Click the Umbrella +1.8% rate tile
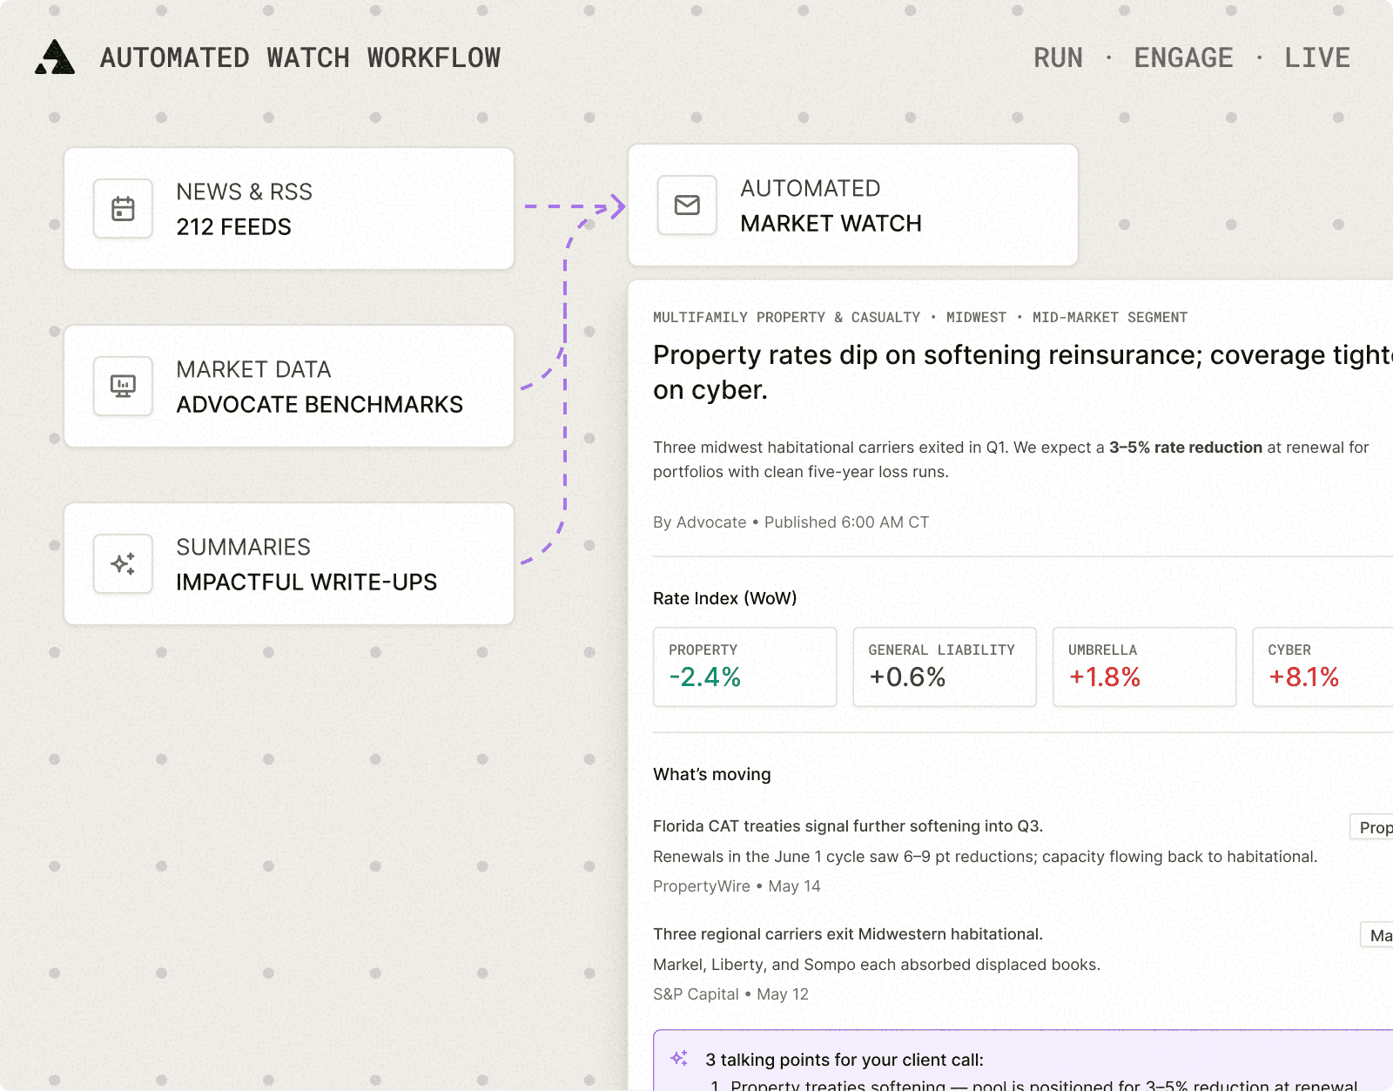 [x=1144, y=667]
